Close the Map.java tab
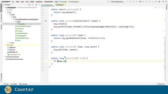This screenshot has height=94, width=168. click(65, 5)
